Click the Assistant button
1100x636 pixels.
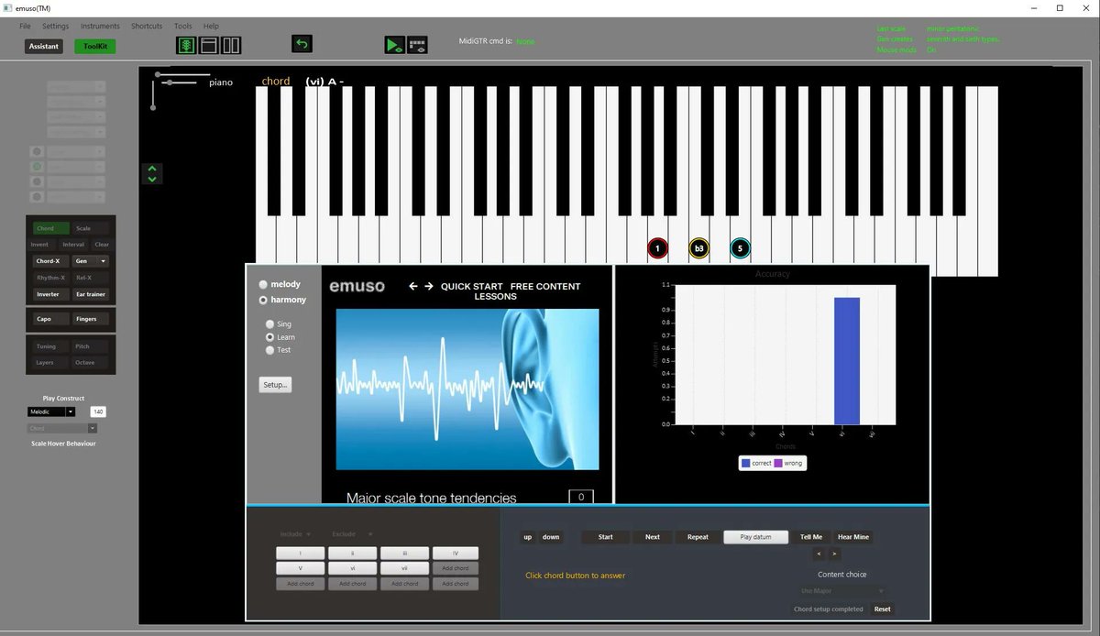pyautogui.click(x=44, y=46)
